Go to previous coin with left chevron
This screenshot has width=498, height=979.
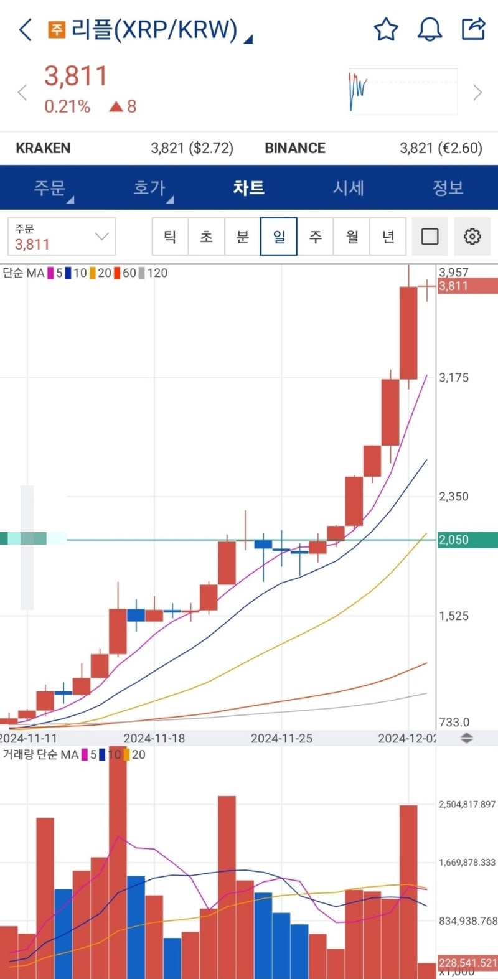22,93
